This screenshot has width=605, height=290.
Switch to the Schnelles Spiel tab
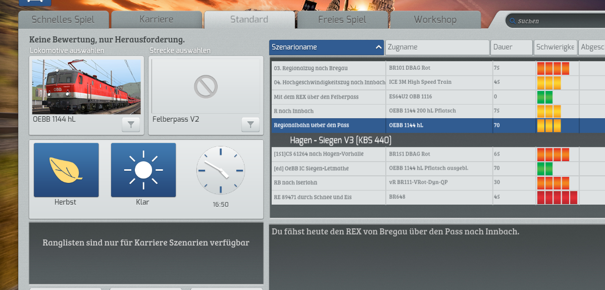point(63,20)
